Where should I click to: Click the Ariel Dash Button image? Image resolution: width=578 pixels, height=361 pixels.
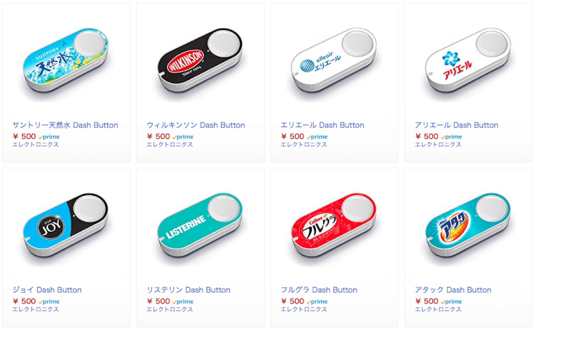(468, 60)
